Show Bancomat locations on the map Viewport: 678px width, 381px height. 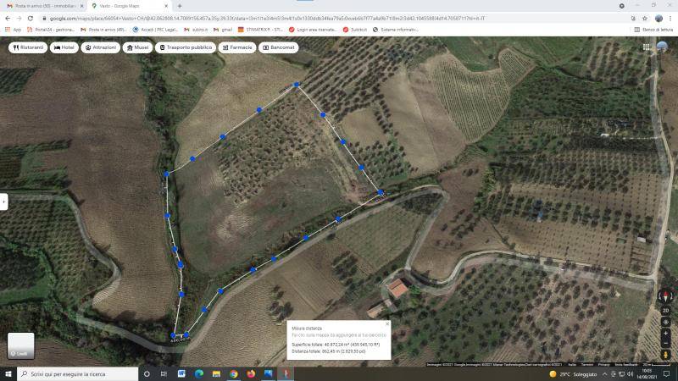280,47
